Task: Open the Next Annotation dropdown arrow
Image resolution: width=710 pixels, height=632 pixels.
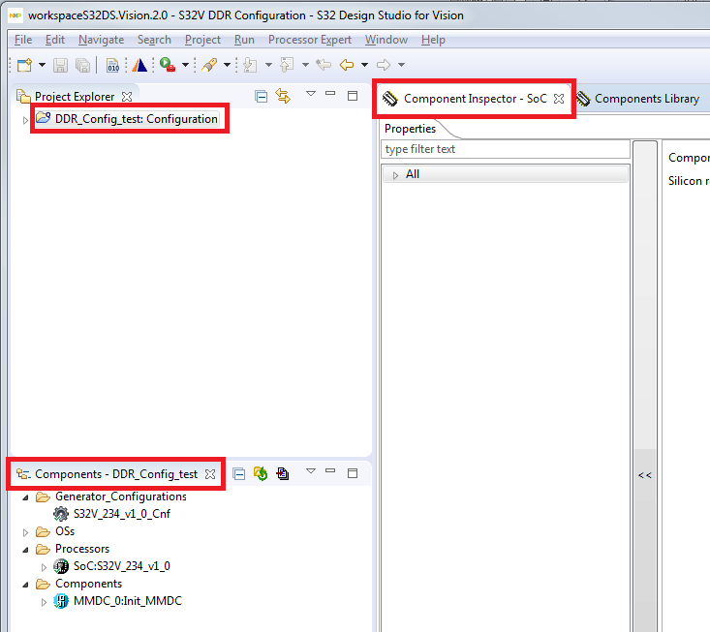Action: point(268,65)
